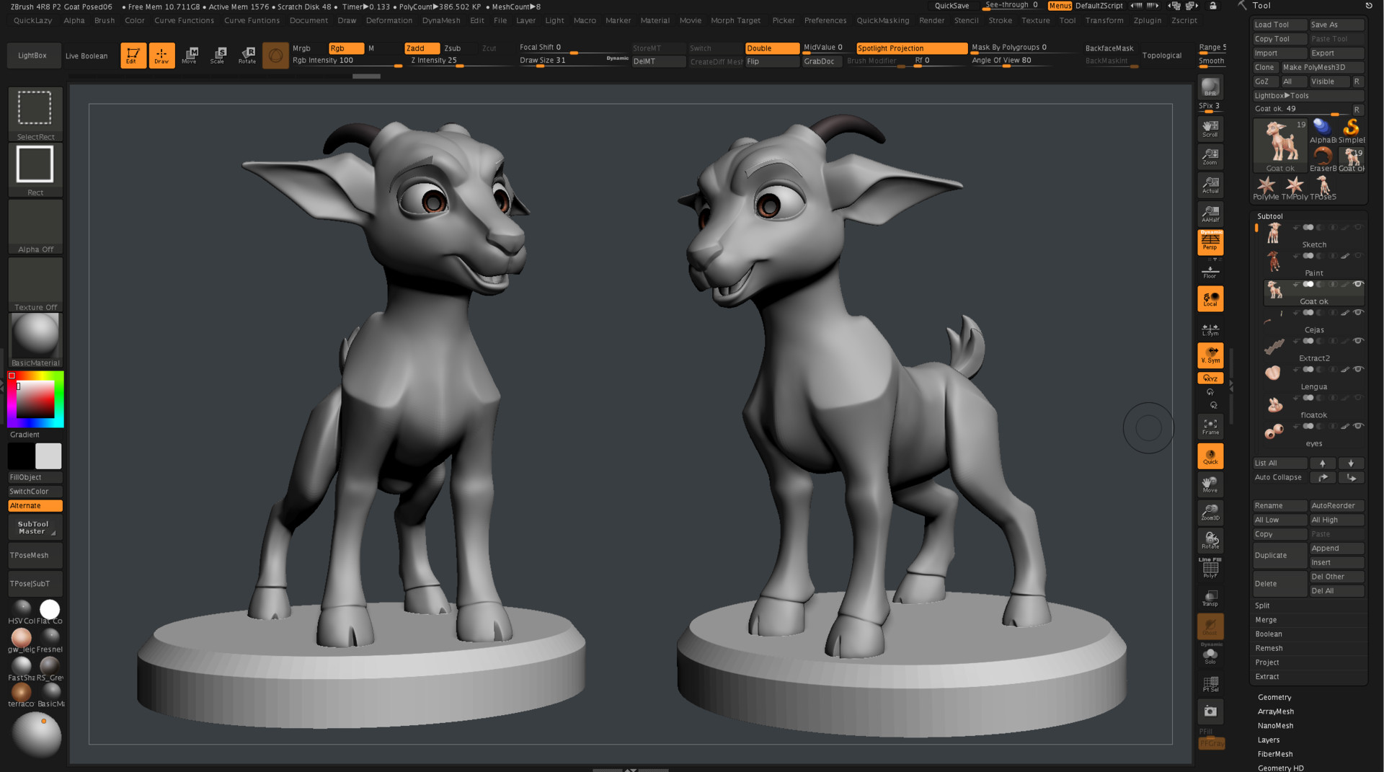Expand the Geometry section in Tool palette
The width and height of the screenshot is (1384, 772).
(1274, 697)
